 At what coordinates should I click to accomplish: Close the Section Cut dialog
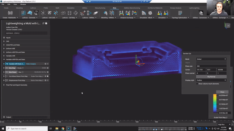(222, 92)
